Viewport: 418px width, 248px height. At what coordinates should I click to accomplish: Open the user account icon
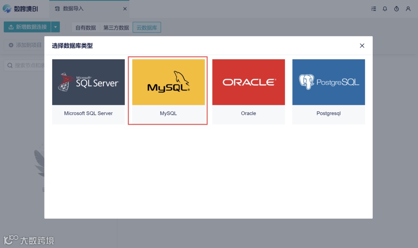click(408, 9)
